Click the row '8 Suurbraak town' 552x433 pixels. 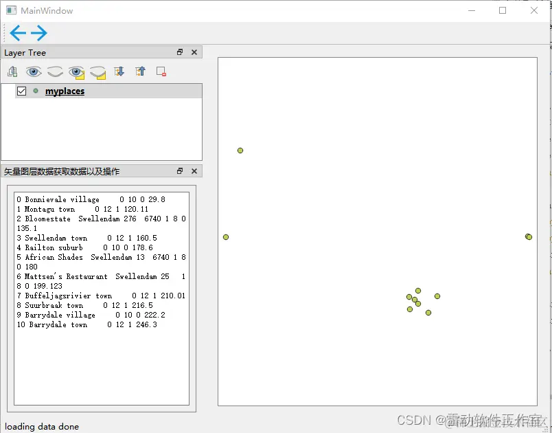coord(84,305)
